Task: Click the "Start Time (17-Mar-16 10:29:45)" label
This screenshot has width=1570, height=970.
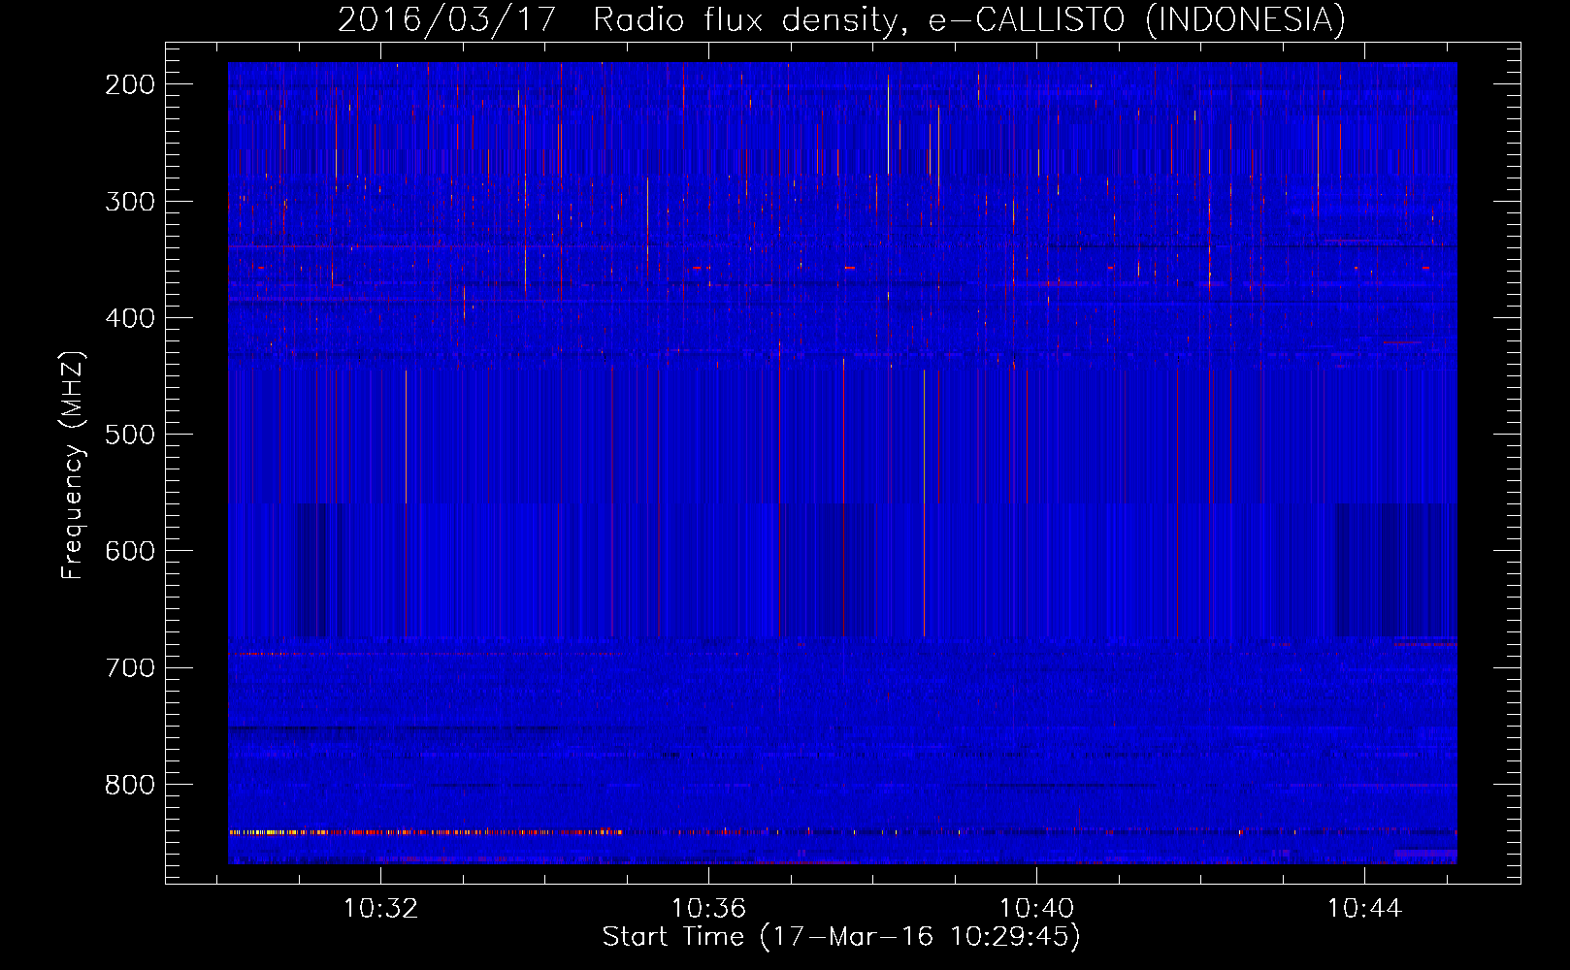Action: coord(841,937)
